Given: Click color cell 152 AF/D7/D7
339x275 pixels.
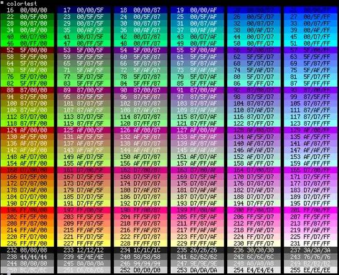Looking at the screenshot, I should [x=254, y=157].
